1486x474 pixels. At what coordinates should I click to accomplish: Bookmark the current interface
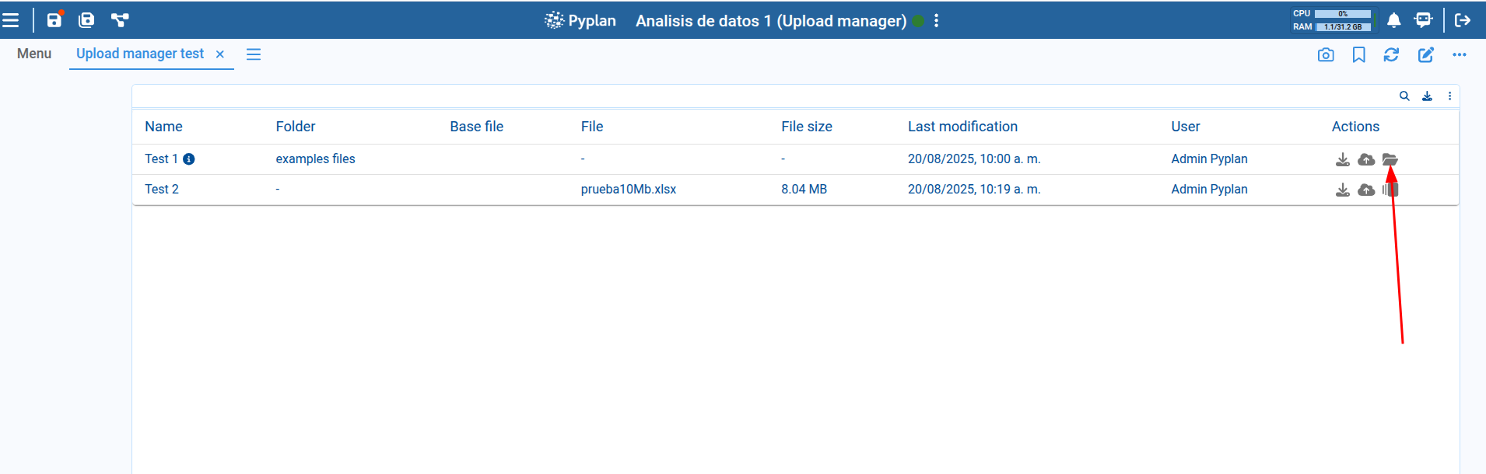[x=1358, y=55]
